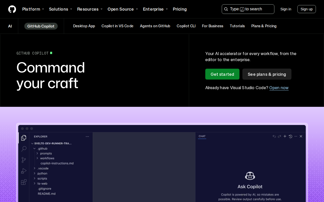
Task: Open the Search icon in VS Code sidebar
Action: [x=24, y=149]
